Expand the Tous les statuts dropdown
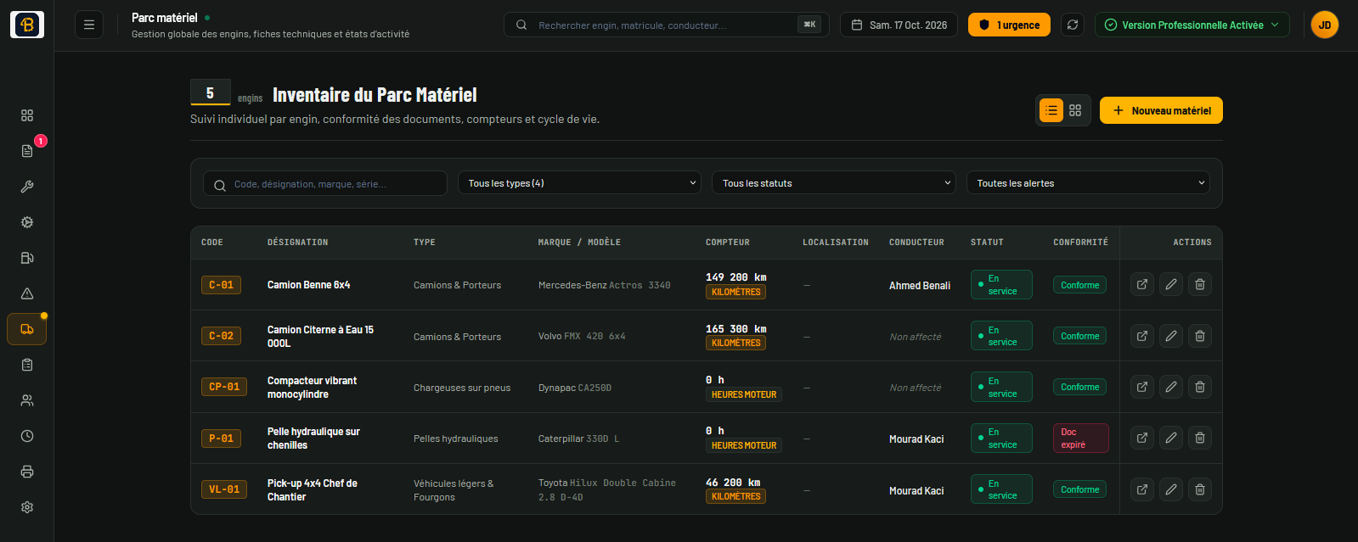 pyautogui.click(x=834, y=183)
